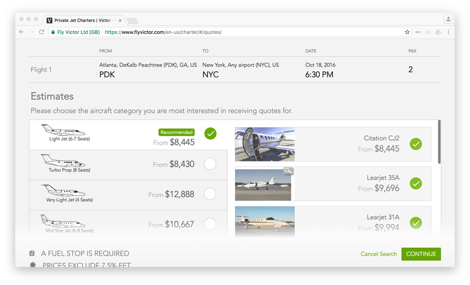This screenshot has height=285, width=470.
Task: Click the passenger count 2
Action: coord(410,69)
